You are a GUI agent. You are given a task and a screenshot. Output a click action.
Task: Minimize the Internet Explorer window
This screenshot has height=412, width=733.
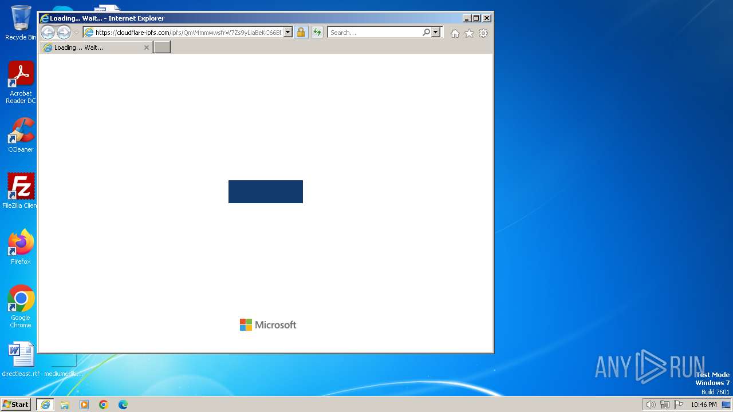point(466,18)
